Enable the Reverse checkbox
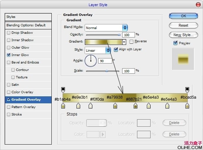The width and height of the screenshot is (203, 150). tap(132, 42)
